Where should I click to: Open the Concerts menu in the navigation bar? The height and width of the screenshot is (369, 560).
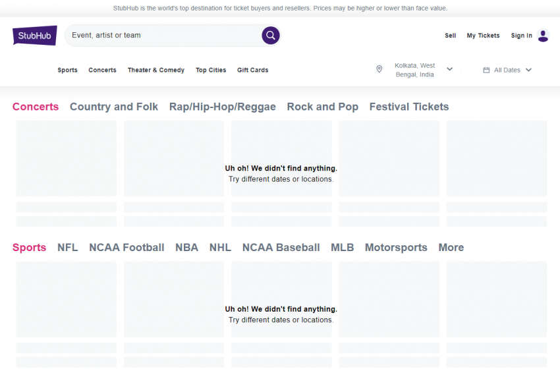pos(103,70)
